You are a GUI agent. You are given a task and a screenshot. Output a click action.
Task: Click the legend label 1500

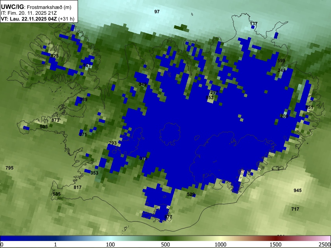[x=276, y=245]
